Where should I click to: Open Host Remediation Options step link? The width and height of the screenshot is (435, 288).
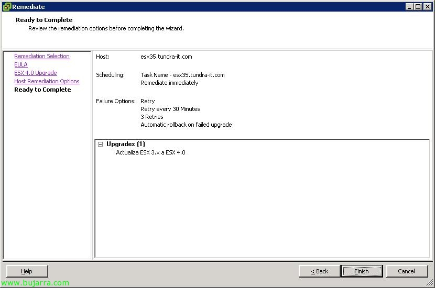pyautogui.click(x=47, y=81)
